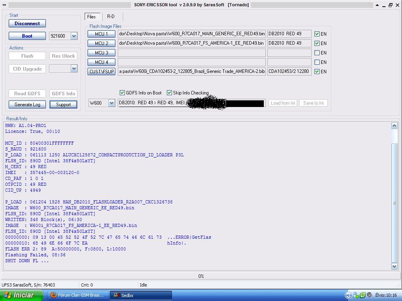Click the S_BAUD : 921600 log line
The height and width of the screenshot is (301, 402).
[x=26, y=149]
